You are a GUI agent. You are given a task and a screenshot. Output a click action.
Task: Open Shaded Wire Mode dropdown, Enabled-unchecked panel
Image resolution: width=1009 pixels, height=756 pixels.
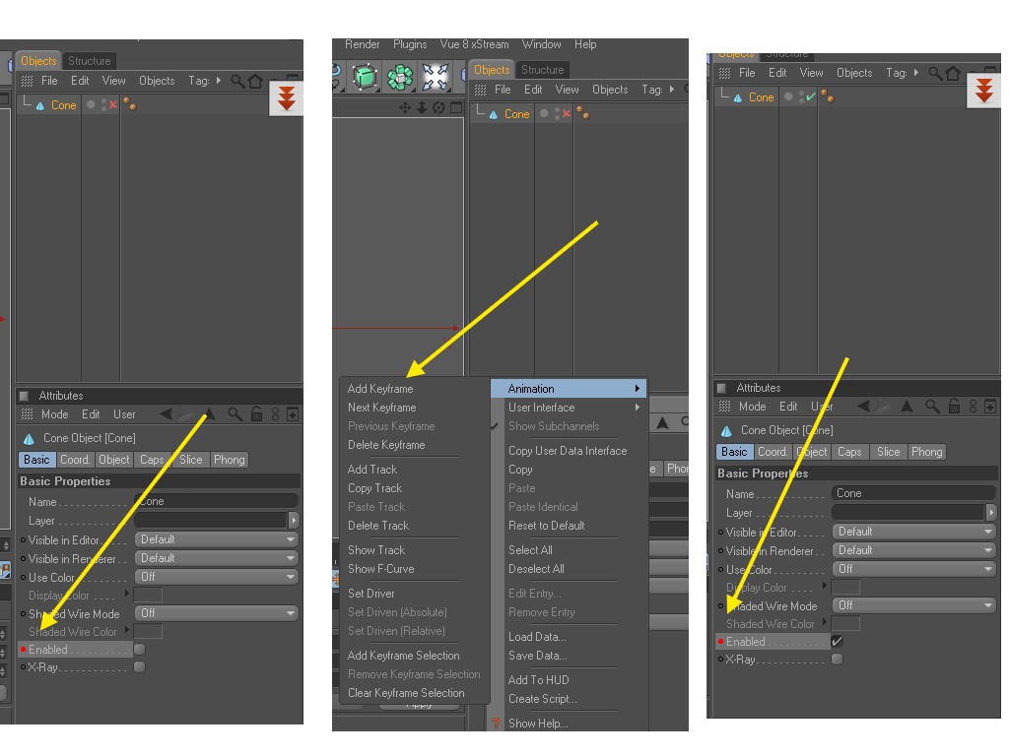(216, 613)
